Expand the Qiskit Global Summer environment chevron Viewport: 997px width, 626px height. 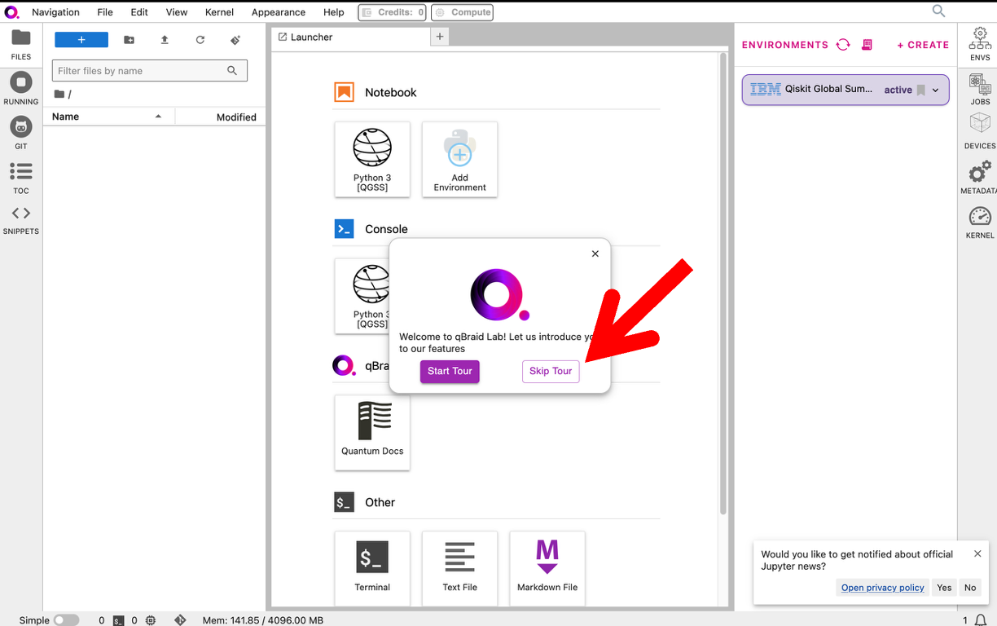pos(936,90)
